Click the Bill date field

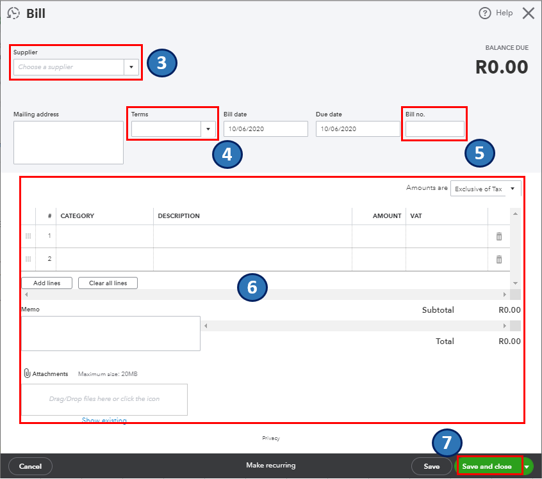coord(265,129)
